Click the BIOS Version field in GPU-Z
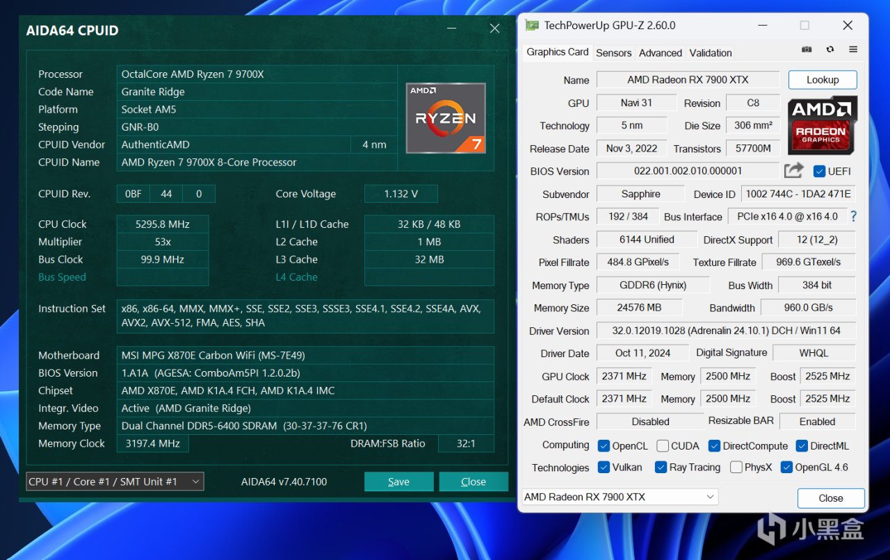 click(688, 171)
